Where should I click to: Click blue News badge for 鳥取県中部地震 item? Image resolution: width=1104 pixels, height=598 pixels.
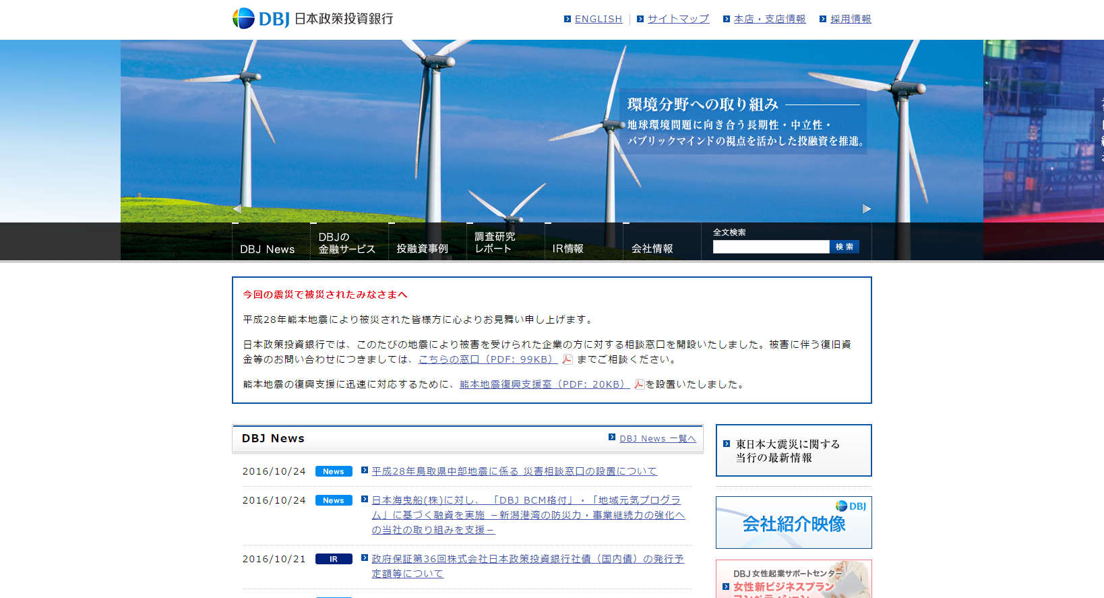[x=334, y=472]
